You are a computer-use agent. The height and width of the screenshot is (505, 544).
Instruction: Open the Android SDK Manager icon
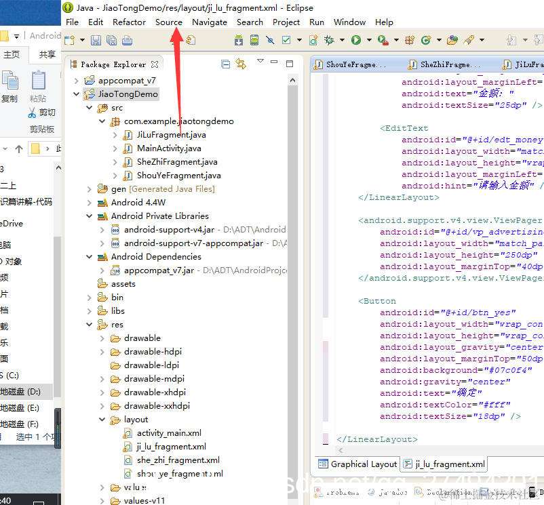click(239, 40)
